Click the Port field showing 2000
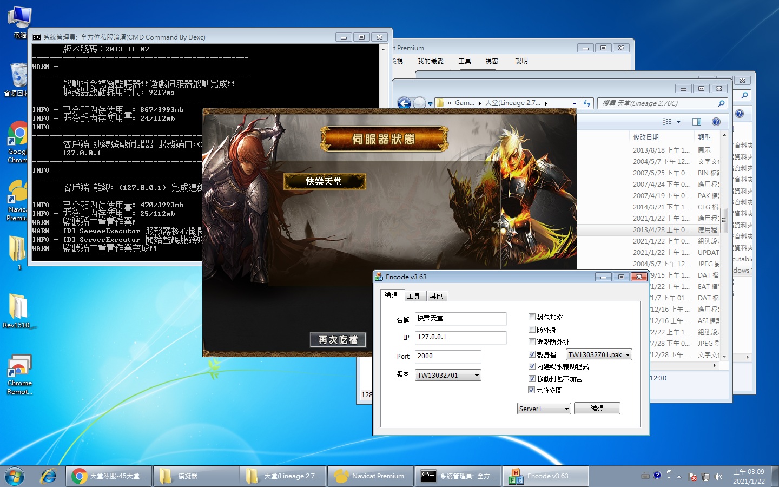Image resolution: width=779 pixels, height=487 pixels. (x=448, y=356)
